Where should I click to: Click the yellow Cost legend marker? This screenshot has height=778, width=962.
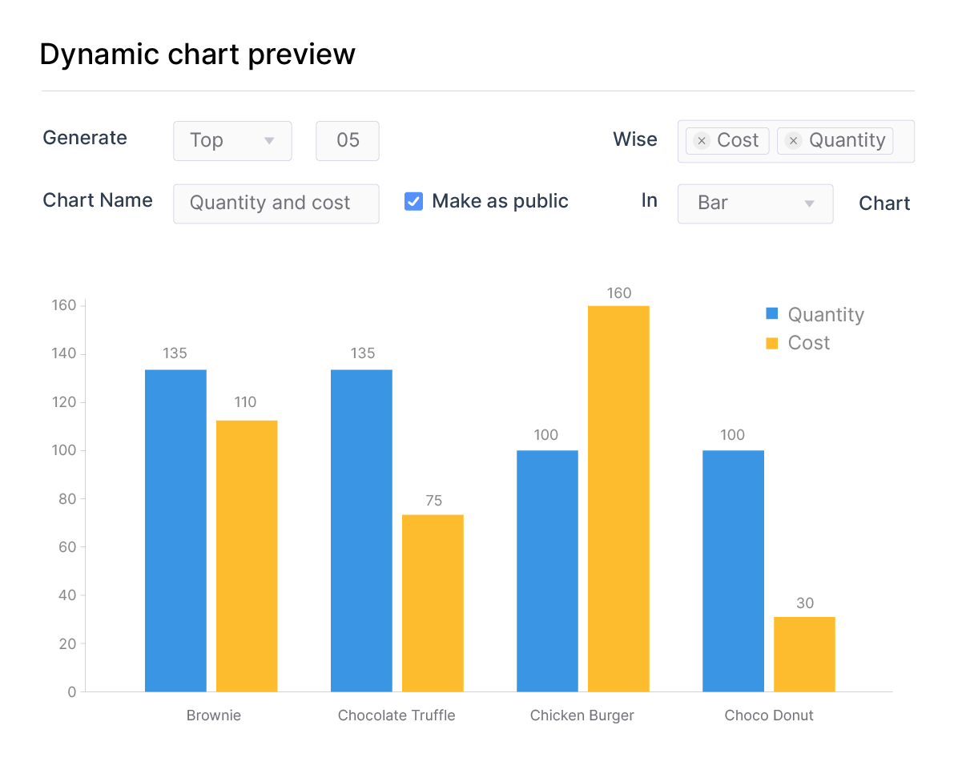(771, 342)
